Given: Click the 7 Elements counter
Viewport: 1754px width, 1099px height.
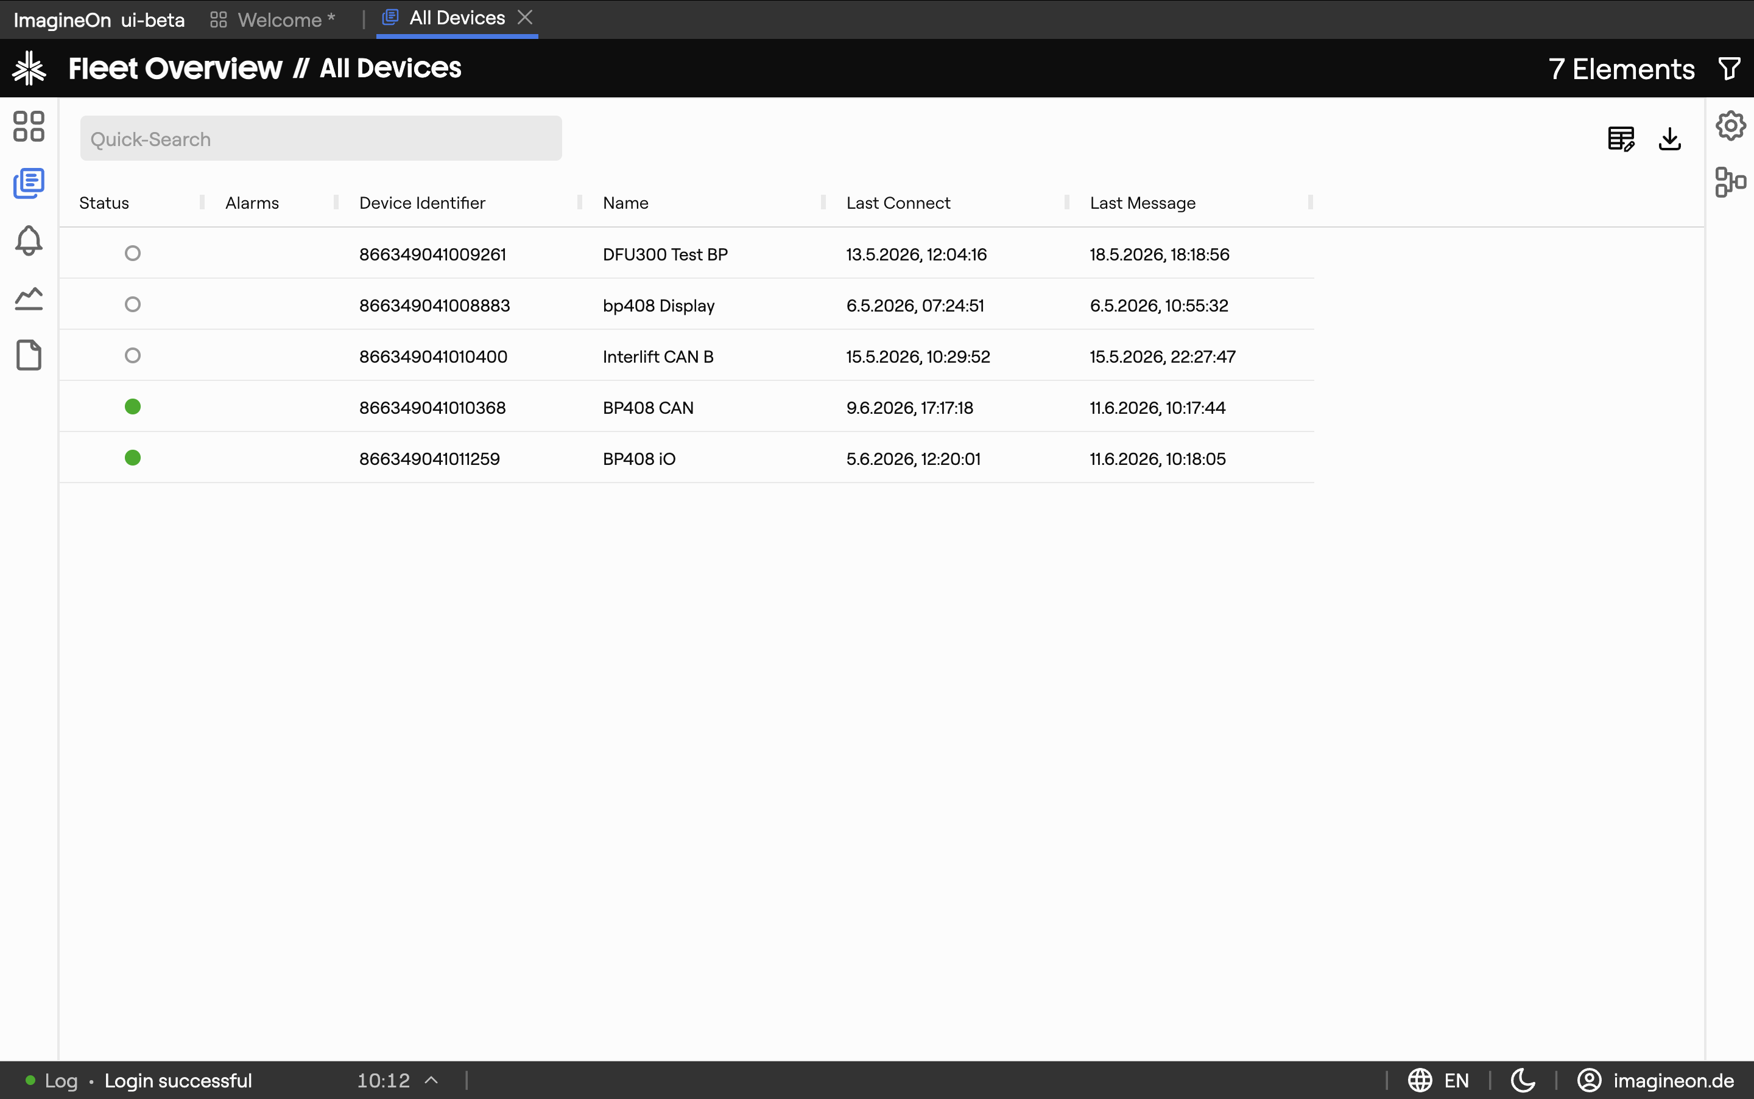Looking at the screenshot, I should click(x=1622, y=69).
